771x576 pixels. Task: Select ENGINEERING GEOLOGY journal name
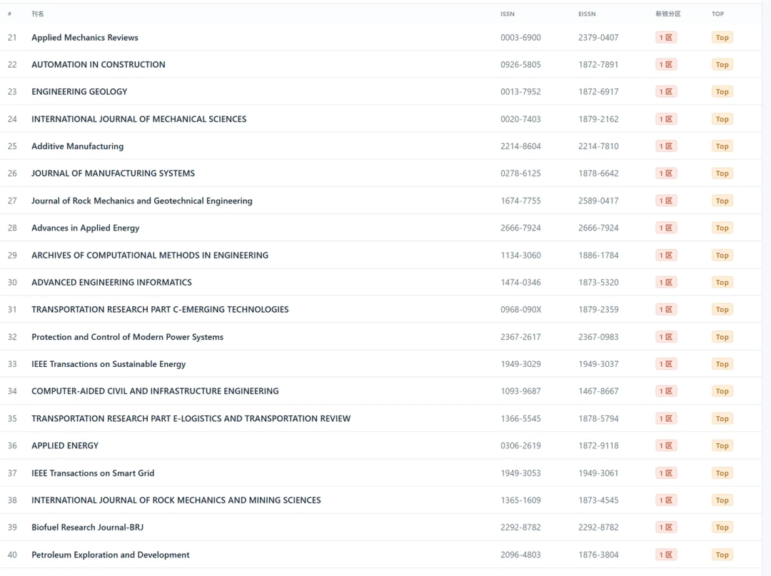[79, 91]
